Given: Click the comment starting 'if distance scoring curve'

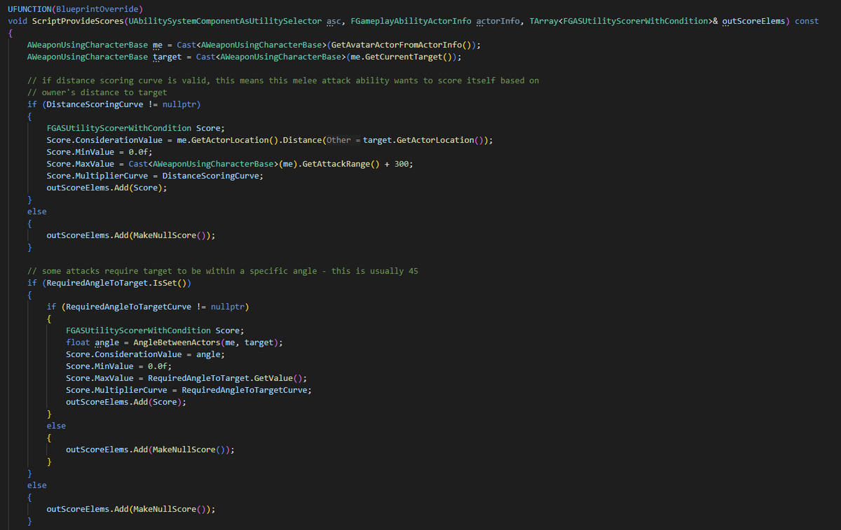Looking at the screenshot, I should (283, 81).
